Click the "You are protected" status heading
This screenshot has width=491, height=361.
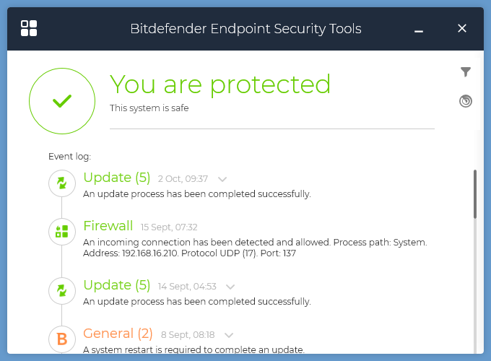(x=220, y=84)
